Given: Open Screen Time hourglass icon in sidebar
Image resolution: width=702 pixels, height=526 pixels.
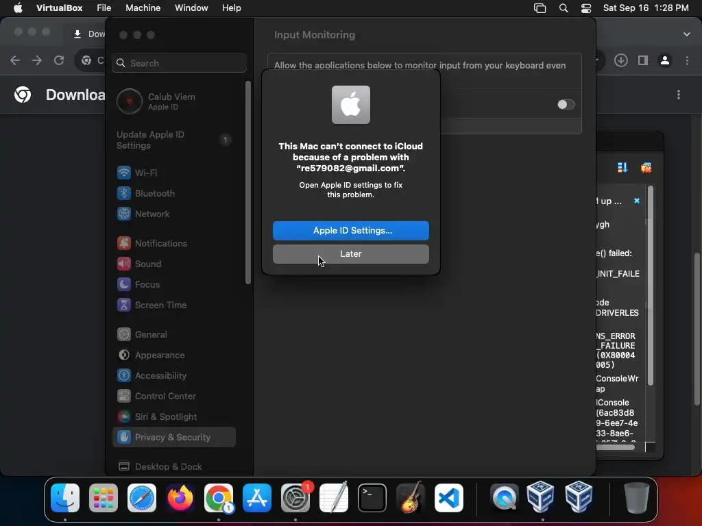Looking at the screenshot, I should pos(124,305).
